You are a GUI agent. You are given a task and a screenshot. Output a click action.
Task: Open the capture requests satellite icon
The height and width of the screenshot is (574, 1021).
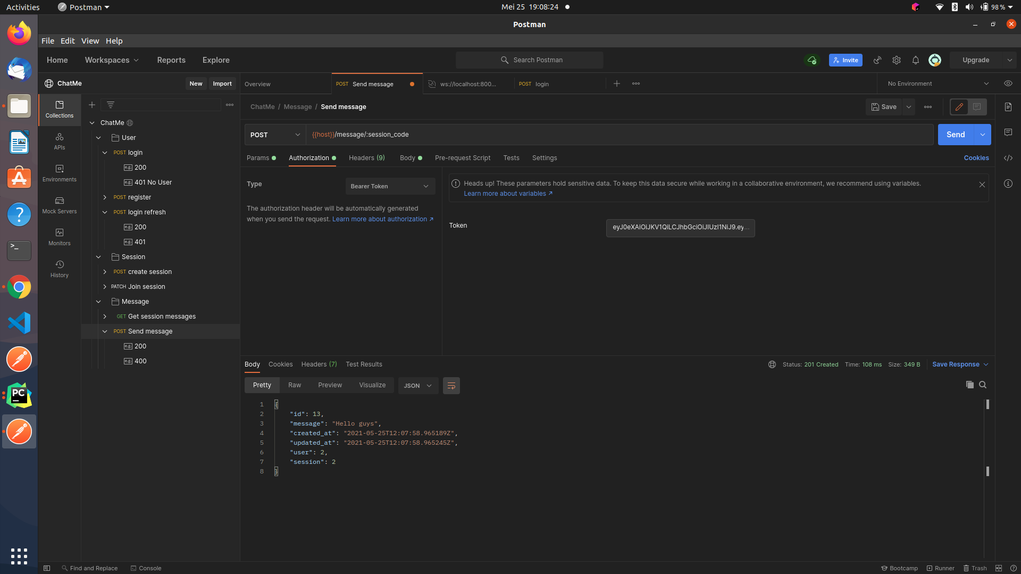[x=877, y=60]
